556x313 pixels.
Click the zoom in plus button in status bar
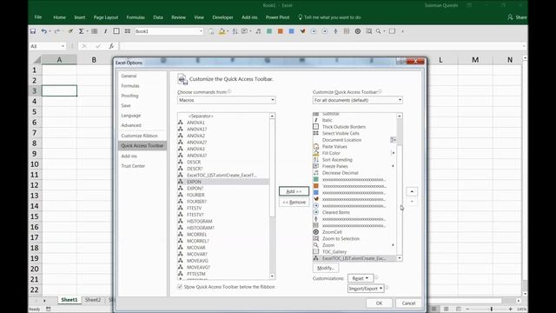[511, 310]
